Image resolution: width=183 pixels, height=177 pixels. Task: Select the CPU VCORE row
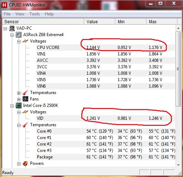[106, 48]
